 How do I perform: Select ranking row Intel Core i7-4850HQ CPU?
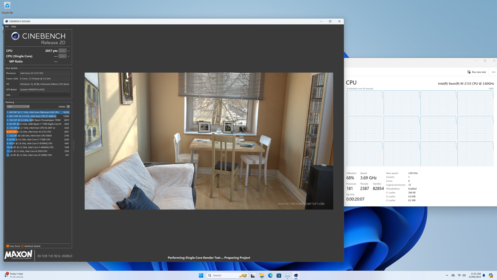[x=38, y=147]
